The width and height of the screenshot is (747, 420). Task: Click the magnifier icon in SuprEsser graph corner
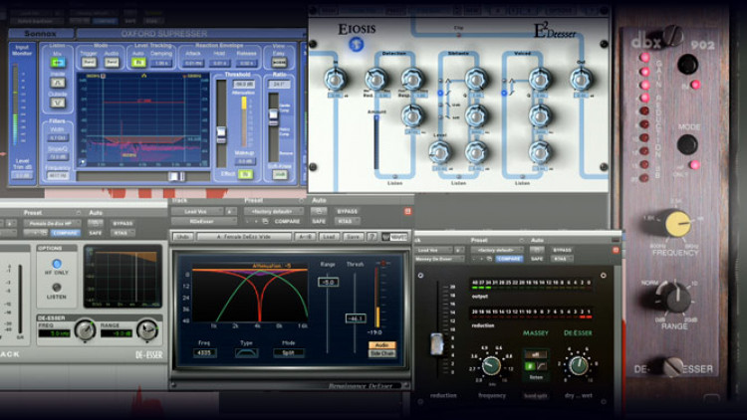pyautogui.click(x=83, y=162)
